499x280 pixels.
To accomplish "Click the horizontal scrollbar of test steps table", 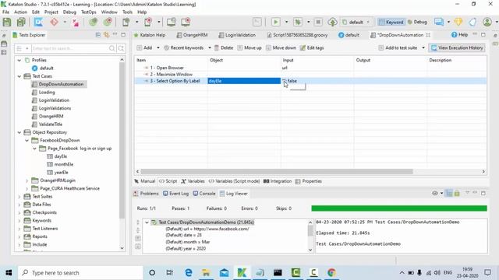I will [277, 171].
